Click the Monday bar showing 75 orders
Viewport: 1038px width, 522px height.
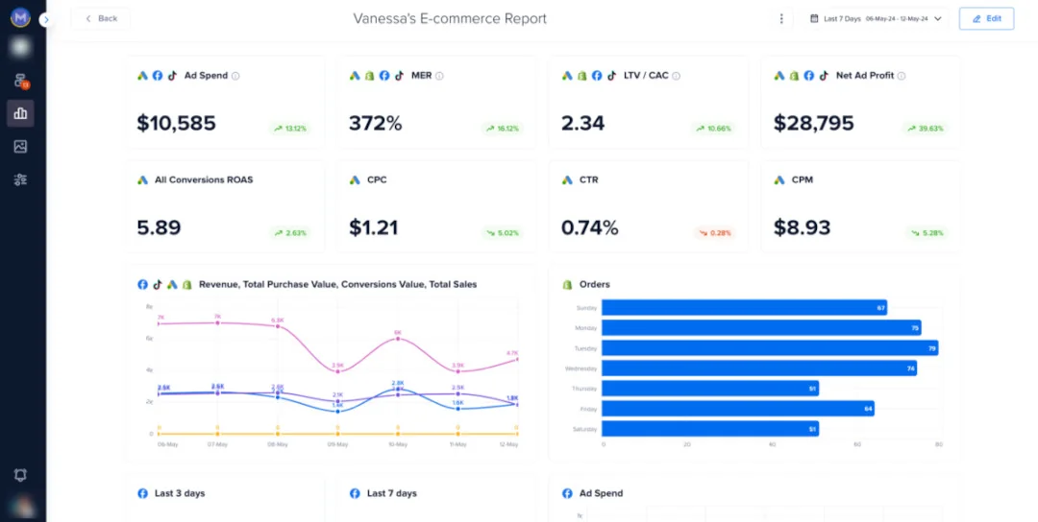click(761, 328)
